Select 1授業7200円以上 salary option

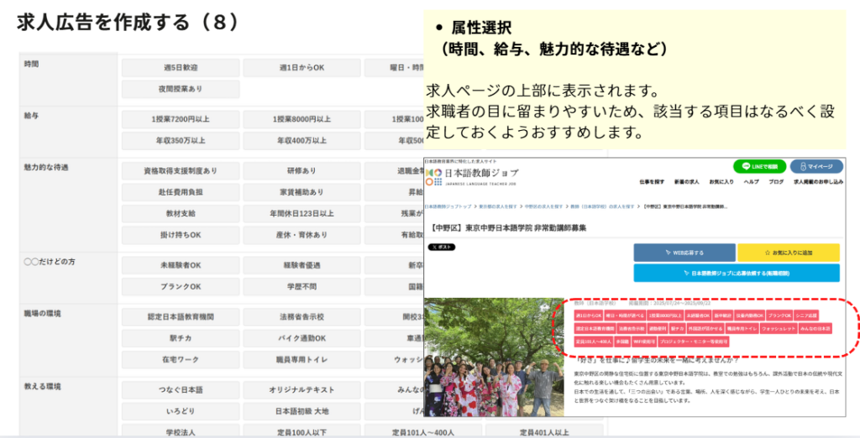click(x=180, y=119)
